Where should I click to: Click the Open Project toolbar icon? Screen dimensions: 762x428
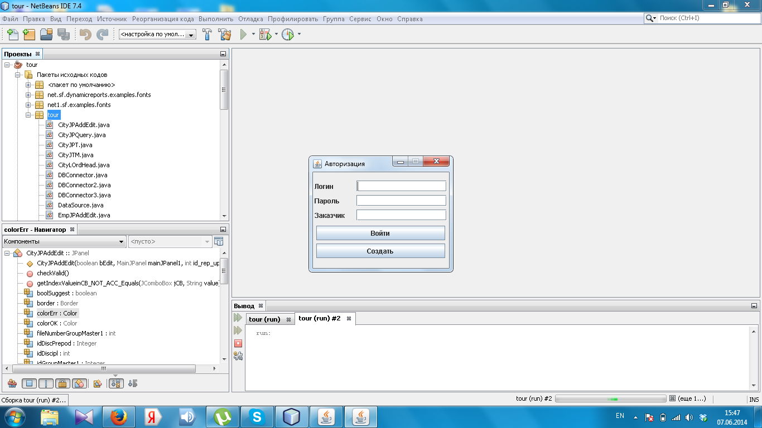pyautogui.click(x=46, y=35)
